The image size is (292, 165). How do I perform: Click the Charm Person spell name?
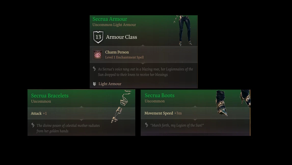click(x=117, y=52)
